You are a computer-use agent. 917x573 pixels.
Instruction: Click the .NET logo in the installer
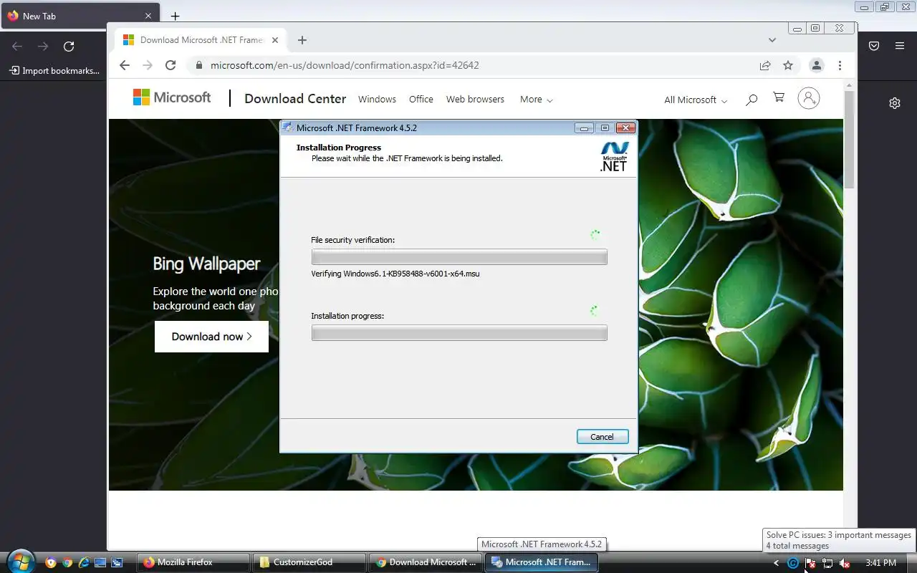click(614, 157)
